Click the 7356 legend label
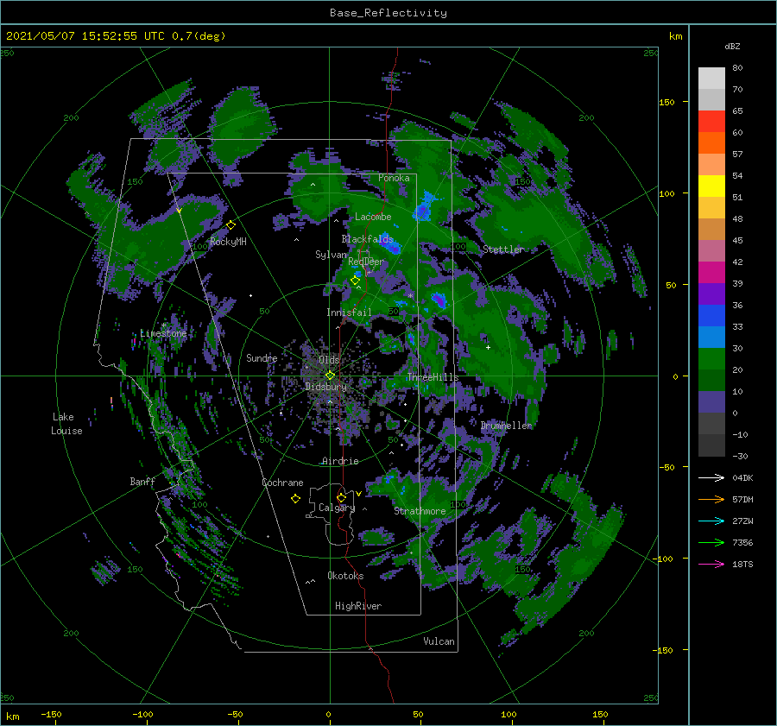Screen dimensions: 777x726 742,543
